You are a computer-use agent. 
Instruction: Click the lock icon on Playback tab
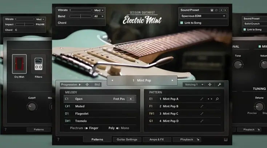click(198, 140)
